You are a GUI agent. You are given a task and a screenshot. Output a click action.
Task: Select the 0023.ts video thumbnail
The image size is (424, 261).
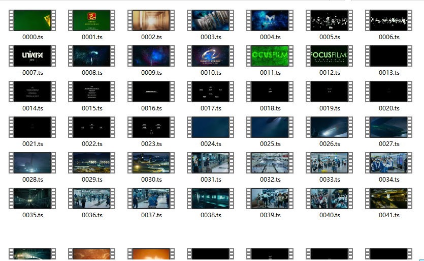tap(151, 127)
